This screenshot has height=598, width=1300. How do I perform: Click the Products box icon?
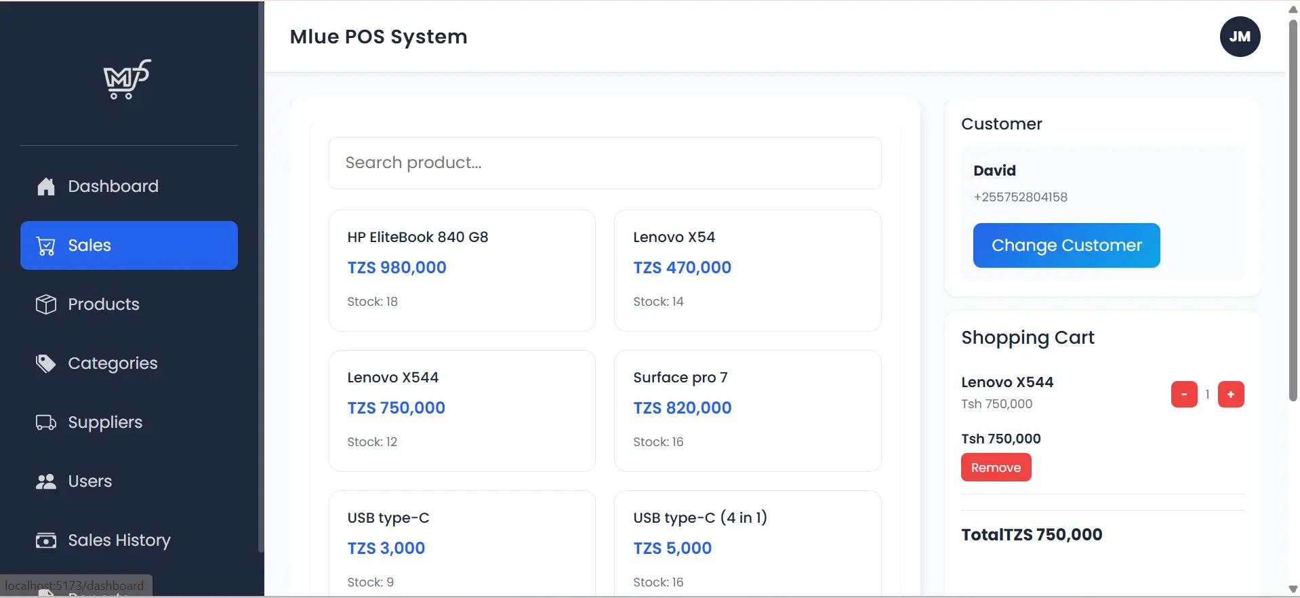[45, 304]
